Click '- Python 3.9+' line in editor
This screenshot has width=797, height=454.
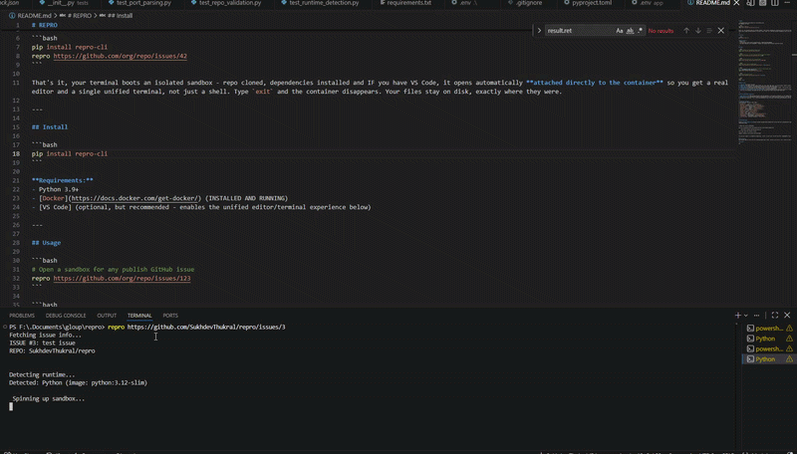tap(56, 189)
